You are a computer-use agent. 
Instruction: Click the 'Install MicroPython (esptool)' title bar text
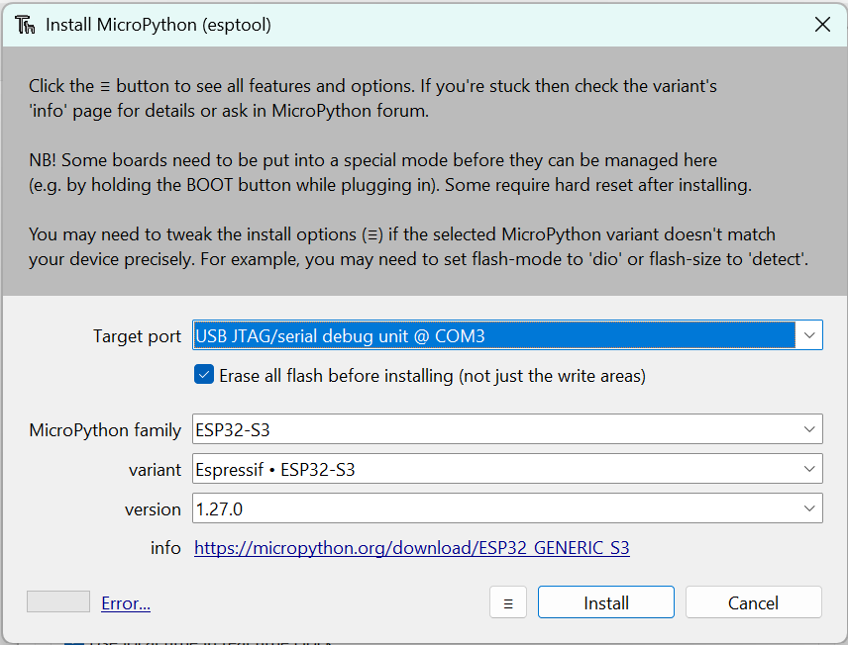coord(159,25)
